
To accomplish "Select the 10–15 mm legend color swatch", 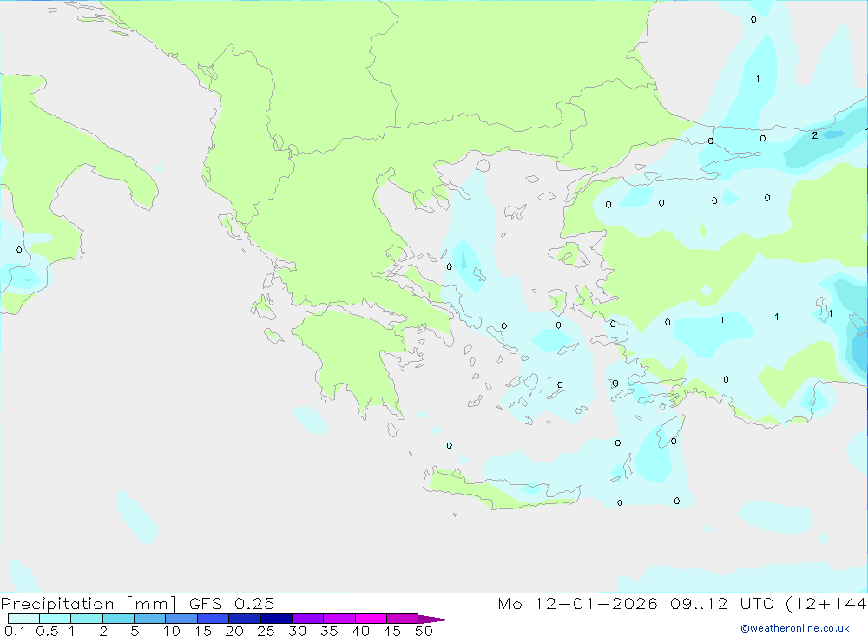I will 181,619.
